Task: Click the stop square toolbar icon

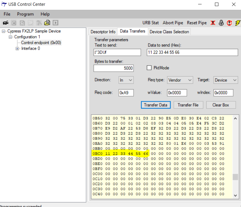Action: pos(14,23)
